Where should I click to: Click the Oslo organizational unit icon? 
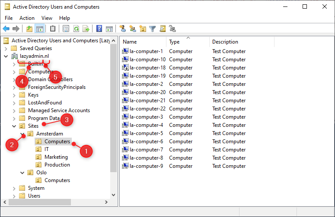point(30,173)
